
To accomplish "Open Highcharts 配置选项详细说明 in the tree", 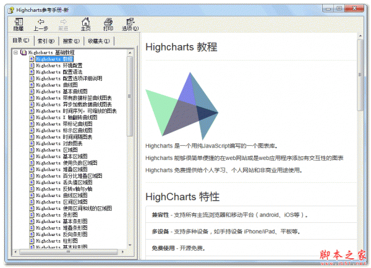I will 69,78.
